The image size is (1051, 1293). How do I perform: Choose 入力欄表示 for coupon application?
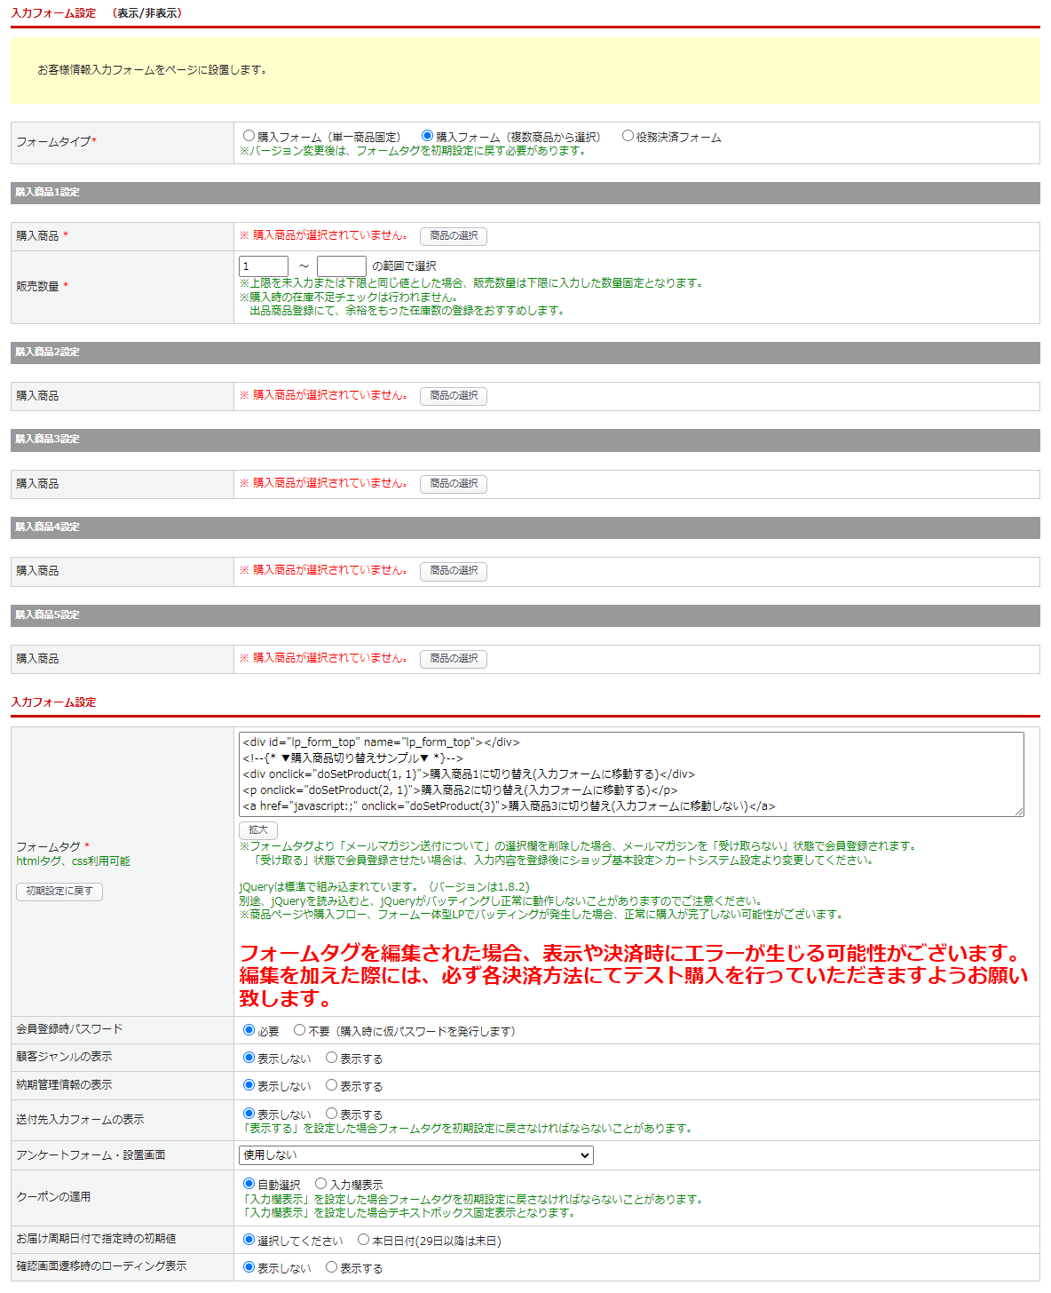click(321, 1184)
